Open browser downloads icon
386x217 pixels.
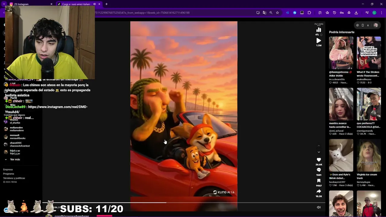[356, 13]
